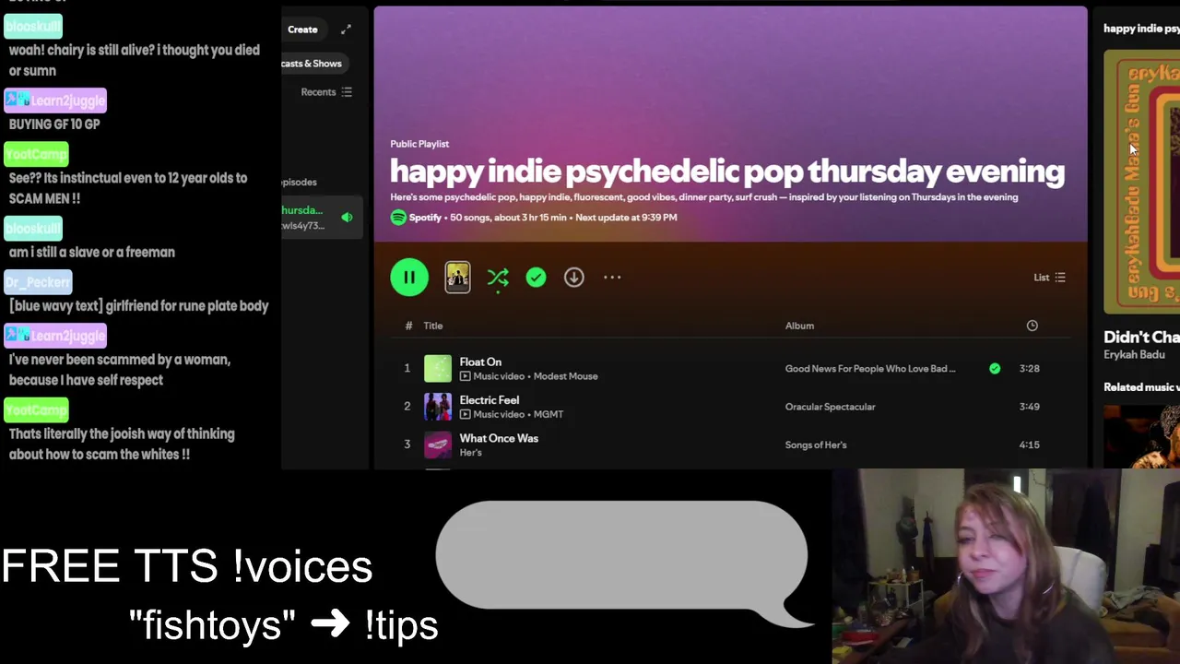Sort tracks by the Album column
This screenshot has height=664, width=1180.
click(799, 326)
